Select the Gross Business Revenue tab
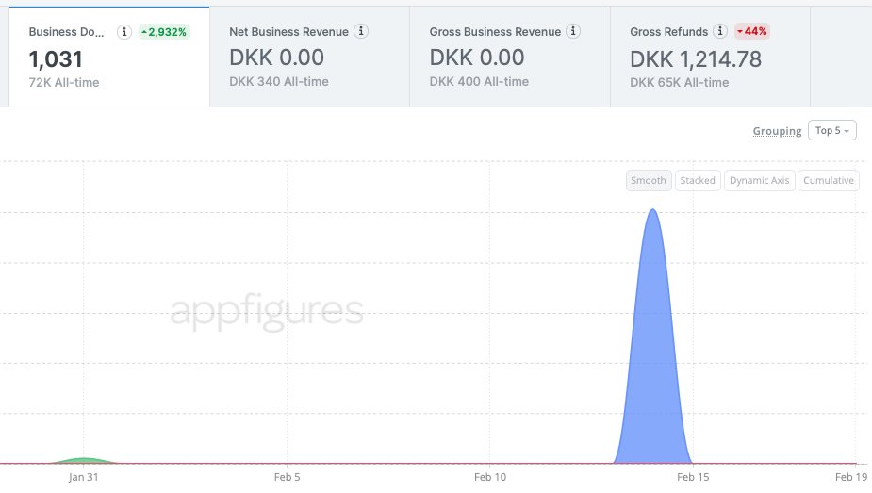Viewport: 872px width, 493px height. tap(510, 57)
